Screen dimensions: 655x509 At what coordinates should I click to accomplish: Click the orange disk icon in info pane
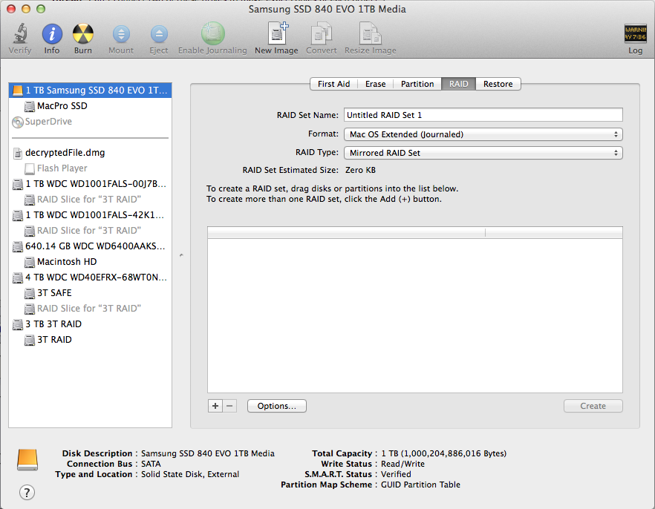pos(27,460)
